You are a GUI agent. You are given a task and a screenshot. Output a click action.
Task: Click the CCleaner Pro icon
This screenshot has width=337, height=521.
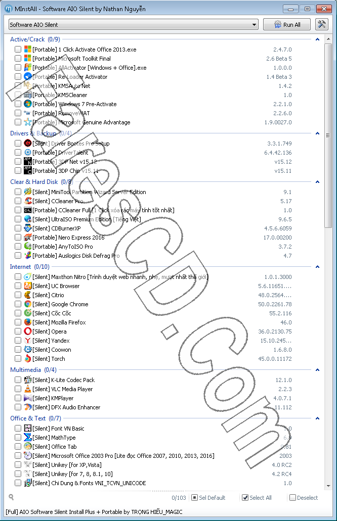tap(28, 201)
